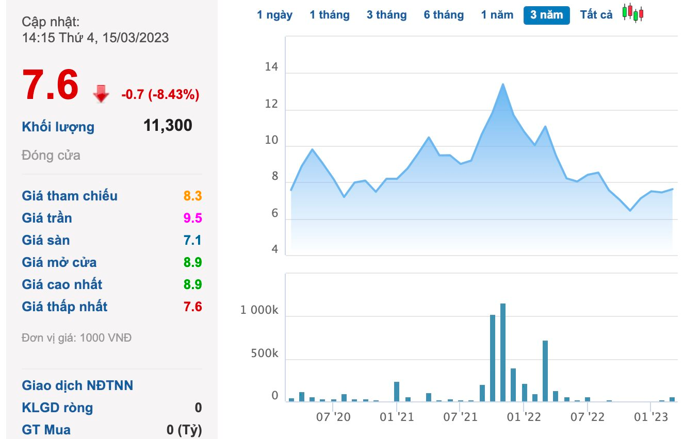684x439 pixels.
Task: Click the Giá thấp nhất label
Action: tap(64, 307)
